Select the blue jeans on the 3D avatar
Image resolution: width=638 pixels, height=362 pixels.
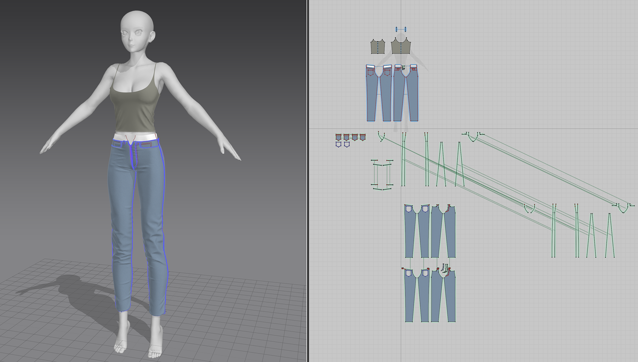138,226
